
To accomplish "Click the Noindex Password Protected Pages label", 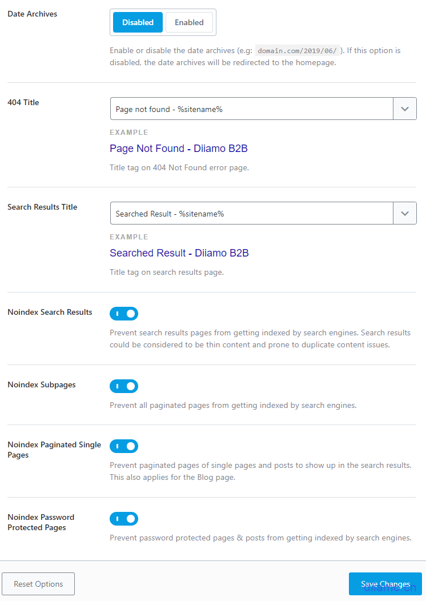I will (x=41, y=522).
